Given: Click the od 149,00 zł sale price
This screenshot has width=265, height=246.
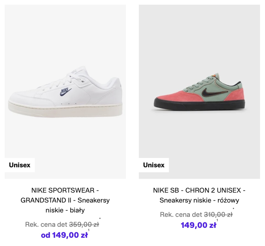Looking at the screenshot, I should coord(64,235).
